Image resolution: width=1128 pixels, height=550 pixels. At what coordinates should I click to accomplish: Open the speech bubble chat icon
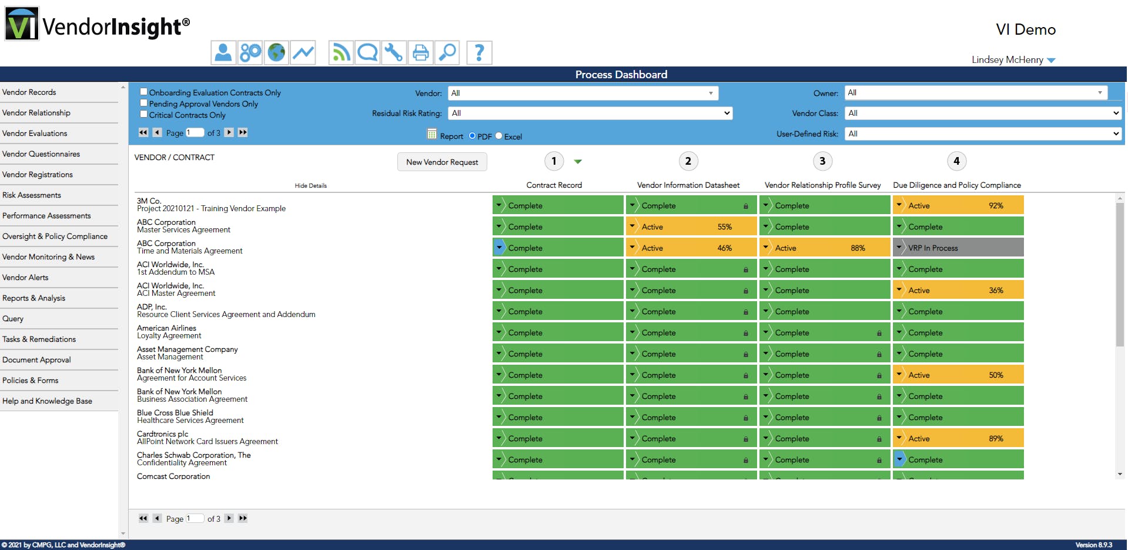point(367,53)
